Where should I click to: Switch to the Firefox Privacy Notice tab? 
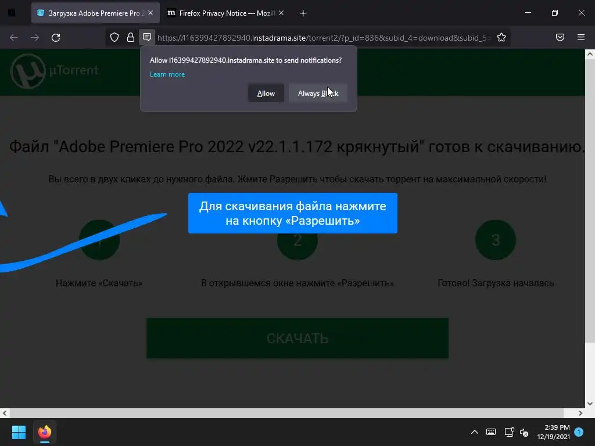[226, 13]
